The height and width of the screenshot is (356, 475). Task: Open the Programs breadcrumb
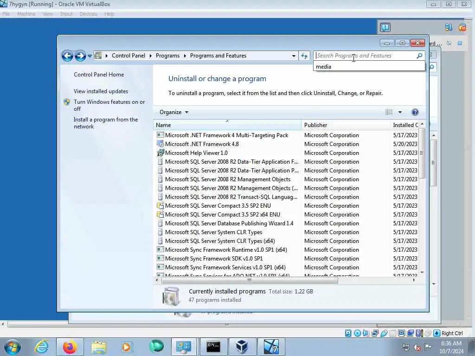(x=167, y=56)
